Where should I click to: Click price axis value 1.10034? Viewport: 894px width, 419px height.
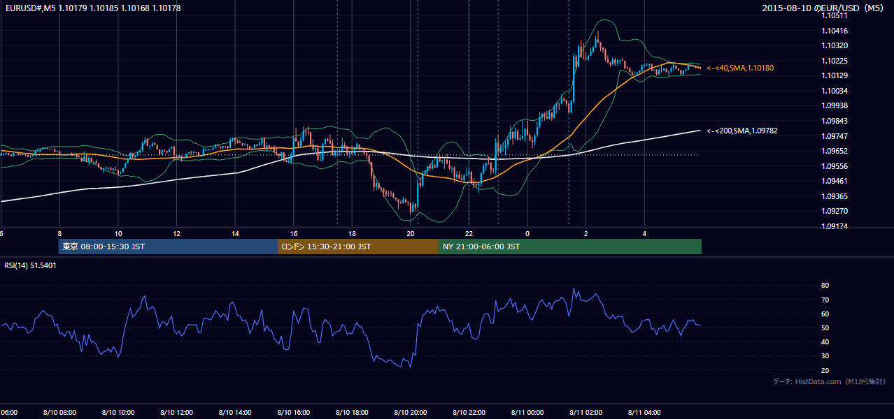point(834,91)
